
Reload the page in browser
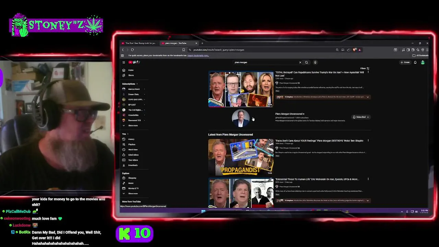(x=132, y=50)
